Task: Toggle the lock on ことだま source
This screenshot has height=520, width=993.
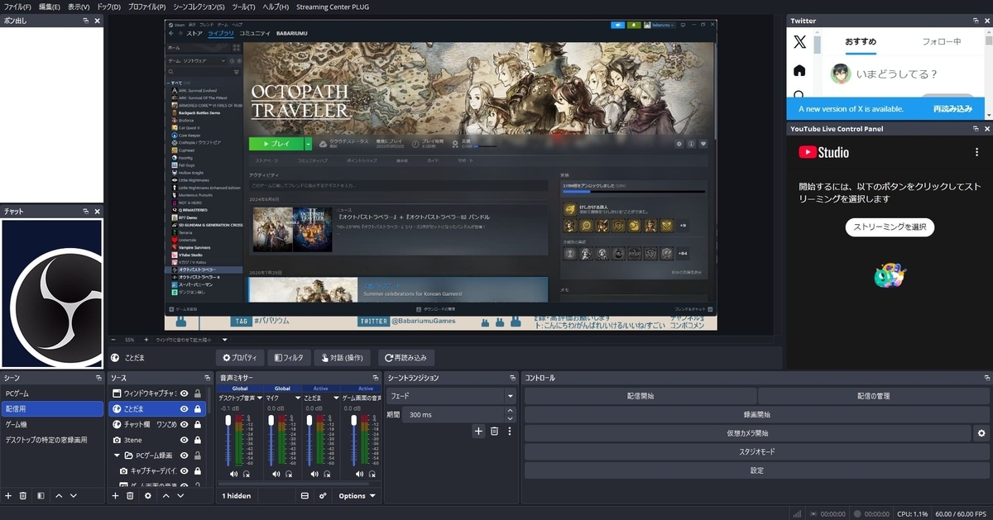Action: (198, 409)
